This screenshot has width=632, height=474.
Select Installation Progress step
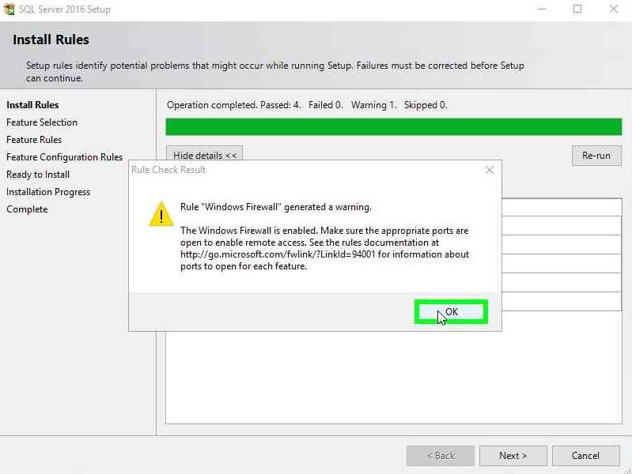(48, 192)
